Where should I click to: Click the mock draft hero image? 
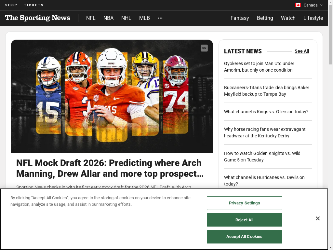112,96
